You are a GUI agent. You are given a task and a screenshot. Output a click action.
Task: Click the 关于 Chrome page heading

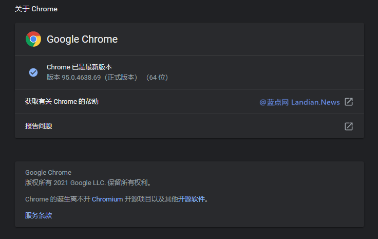point(36,9)
